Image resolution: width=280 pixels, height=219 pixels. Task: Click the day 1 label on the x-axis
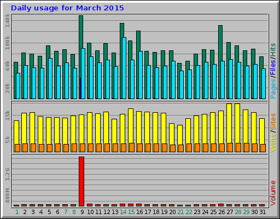tap(17, 212)
